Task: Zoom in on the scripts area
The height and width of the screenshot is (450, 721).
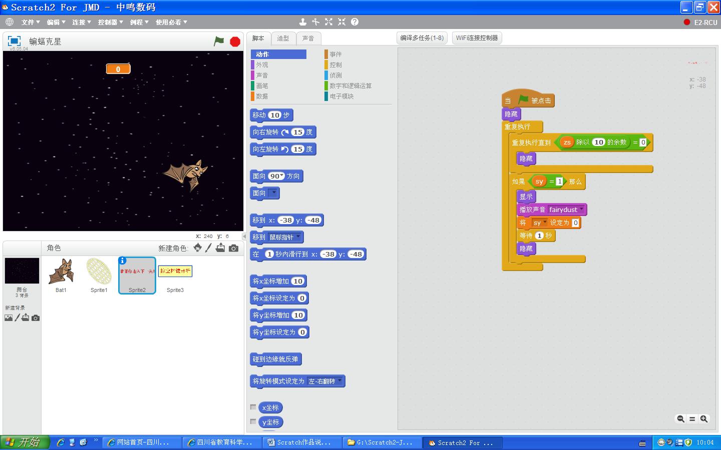Action: 704,419
